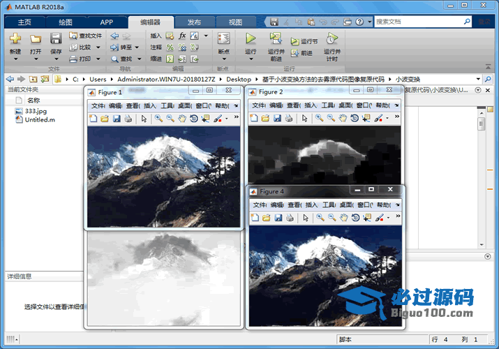Switch to the View (视图) tab
This screenshot has width=499, height=349.
[235, 22]
